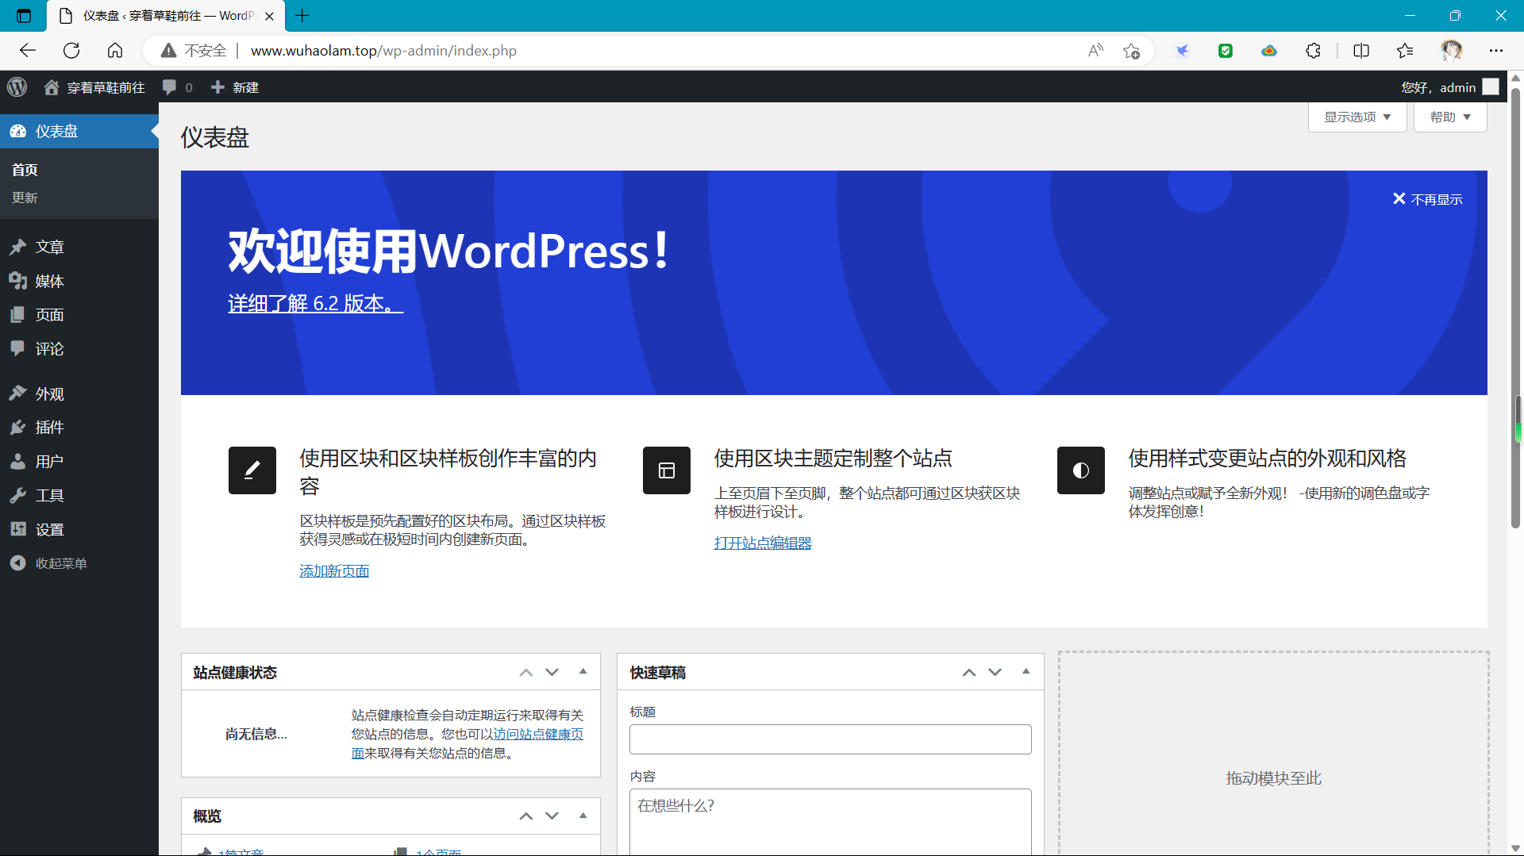This screenshot has height=856, width=1524.
Task: Visit the 穿着草鞋前往 site home icon
Action: pyautogui.click(x=52, y=87)
